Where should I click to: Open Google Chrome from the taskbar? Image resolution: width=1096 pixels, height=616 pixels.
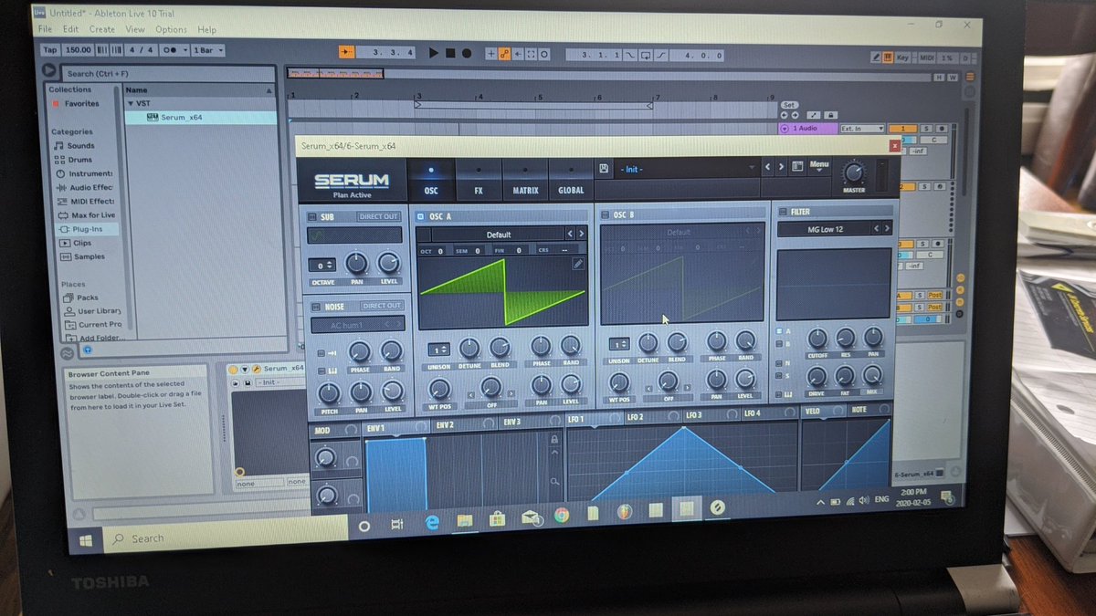(x=561, y=516)
